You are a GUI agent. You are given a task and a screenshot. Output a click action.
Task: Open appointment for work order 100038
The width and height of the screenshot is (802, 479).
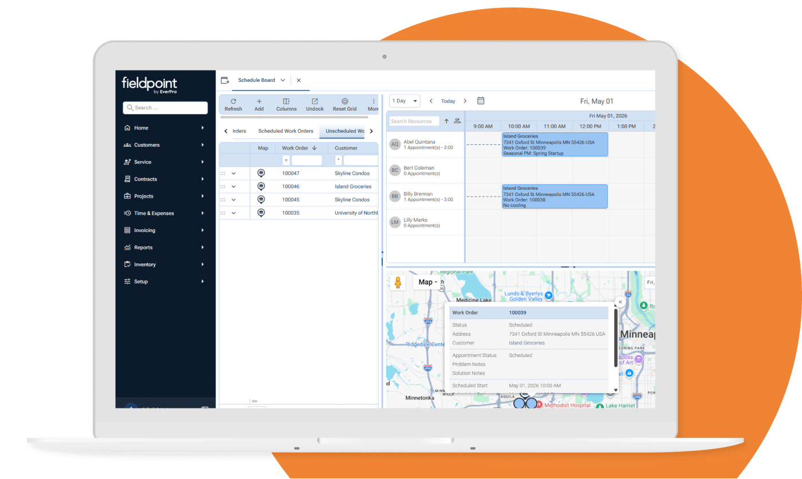(555, 197)
